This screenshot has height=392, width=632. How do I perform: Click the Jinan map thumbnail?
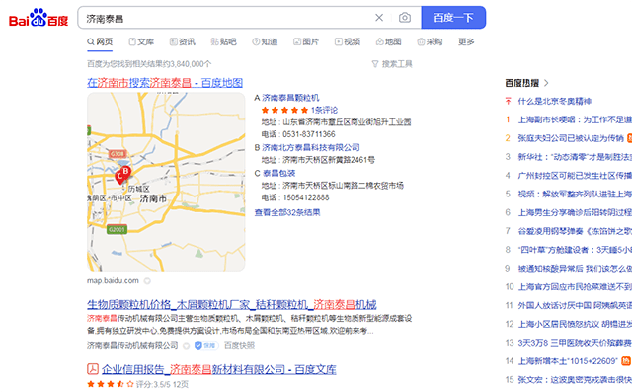pos(166,182)
